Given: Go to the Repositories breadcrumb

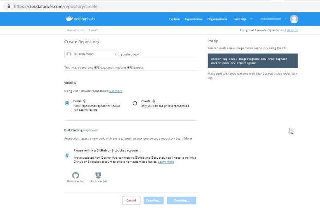Looking at the screenshot, I should pyautogui.click(x=75, y=30).
